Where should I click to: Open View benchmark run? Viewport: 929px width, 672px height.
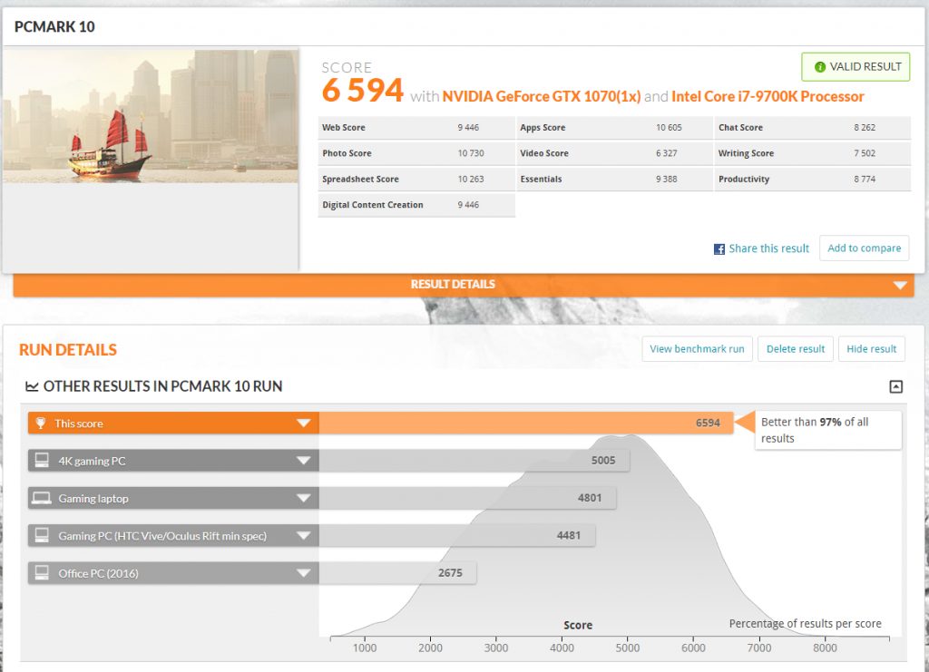point(697,349)
